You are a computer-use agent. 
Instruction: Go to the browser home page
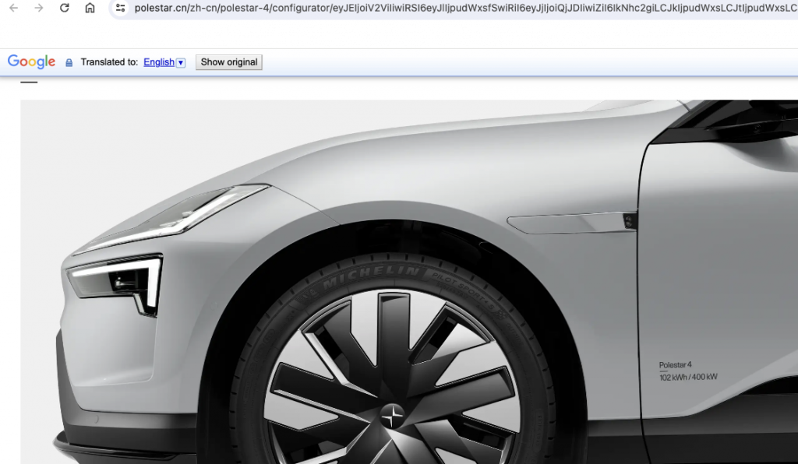tap(90, 8)
